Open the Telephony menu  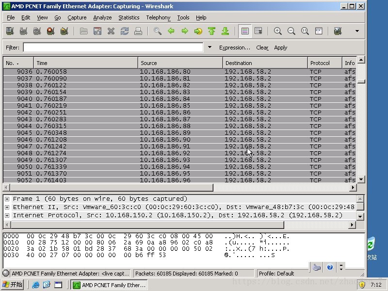tap(159, 17)
